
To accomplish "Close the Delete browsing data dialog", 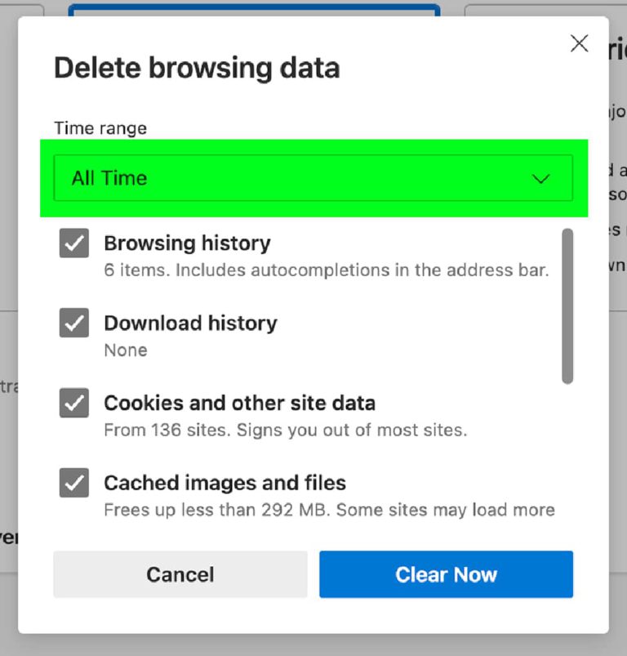I will pos(579,44).
